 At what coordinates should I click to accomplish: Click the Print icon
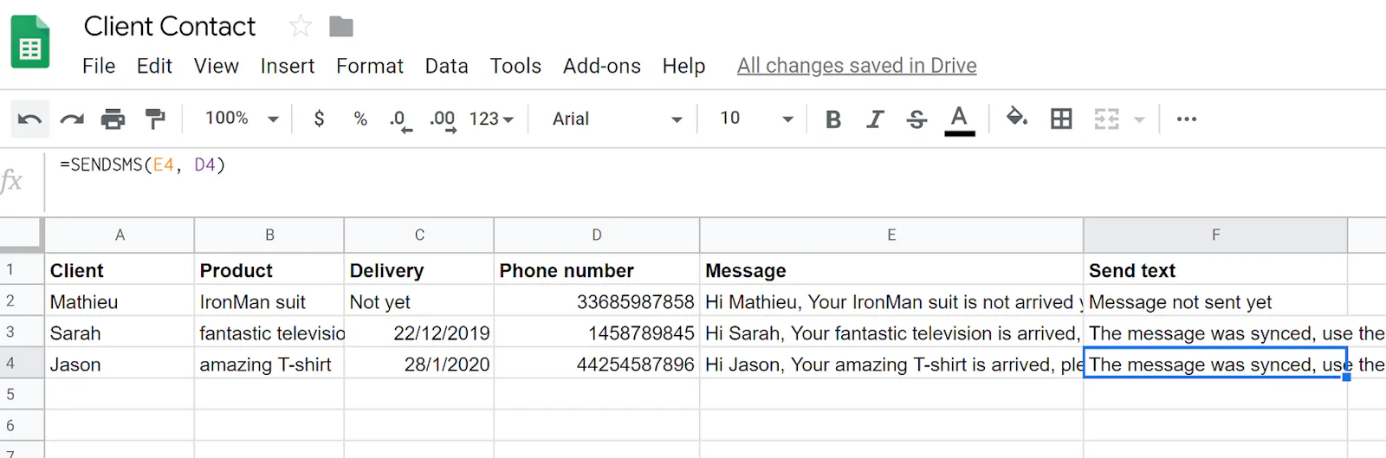pos(113,119)
